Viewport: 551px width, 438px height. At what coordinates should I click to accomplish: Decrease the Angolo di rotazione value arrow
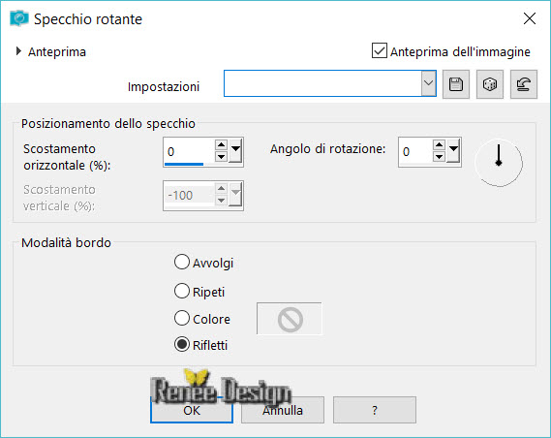coord(439,157)
